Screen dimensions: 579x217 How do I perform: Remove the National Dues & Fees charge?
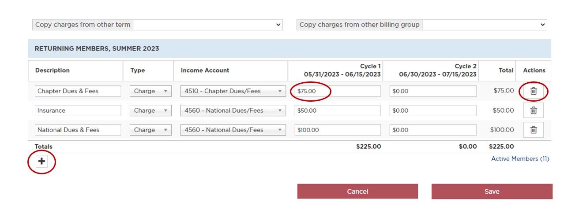[x=533, y=130]
